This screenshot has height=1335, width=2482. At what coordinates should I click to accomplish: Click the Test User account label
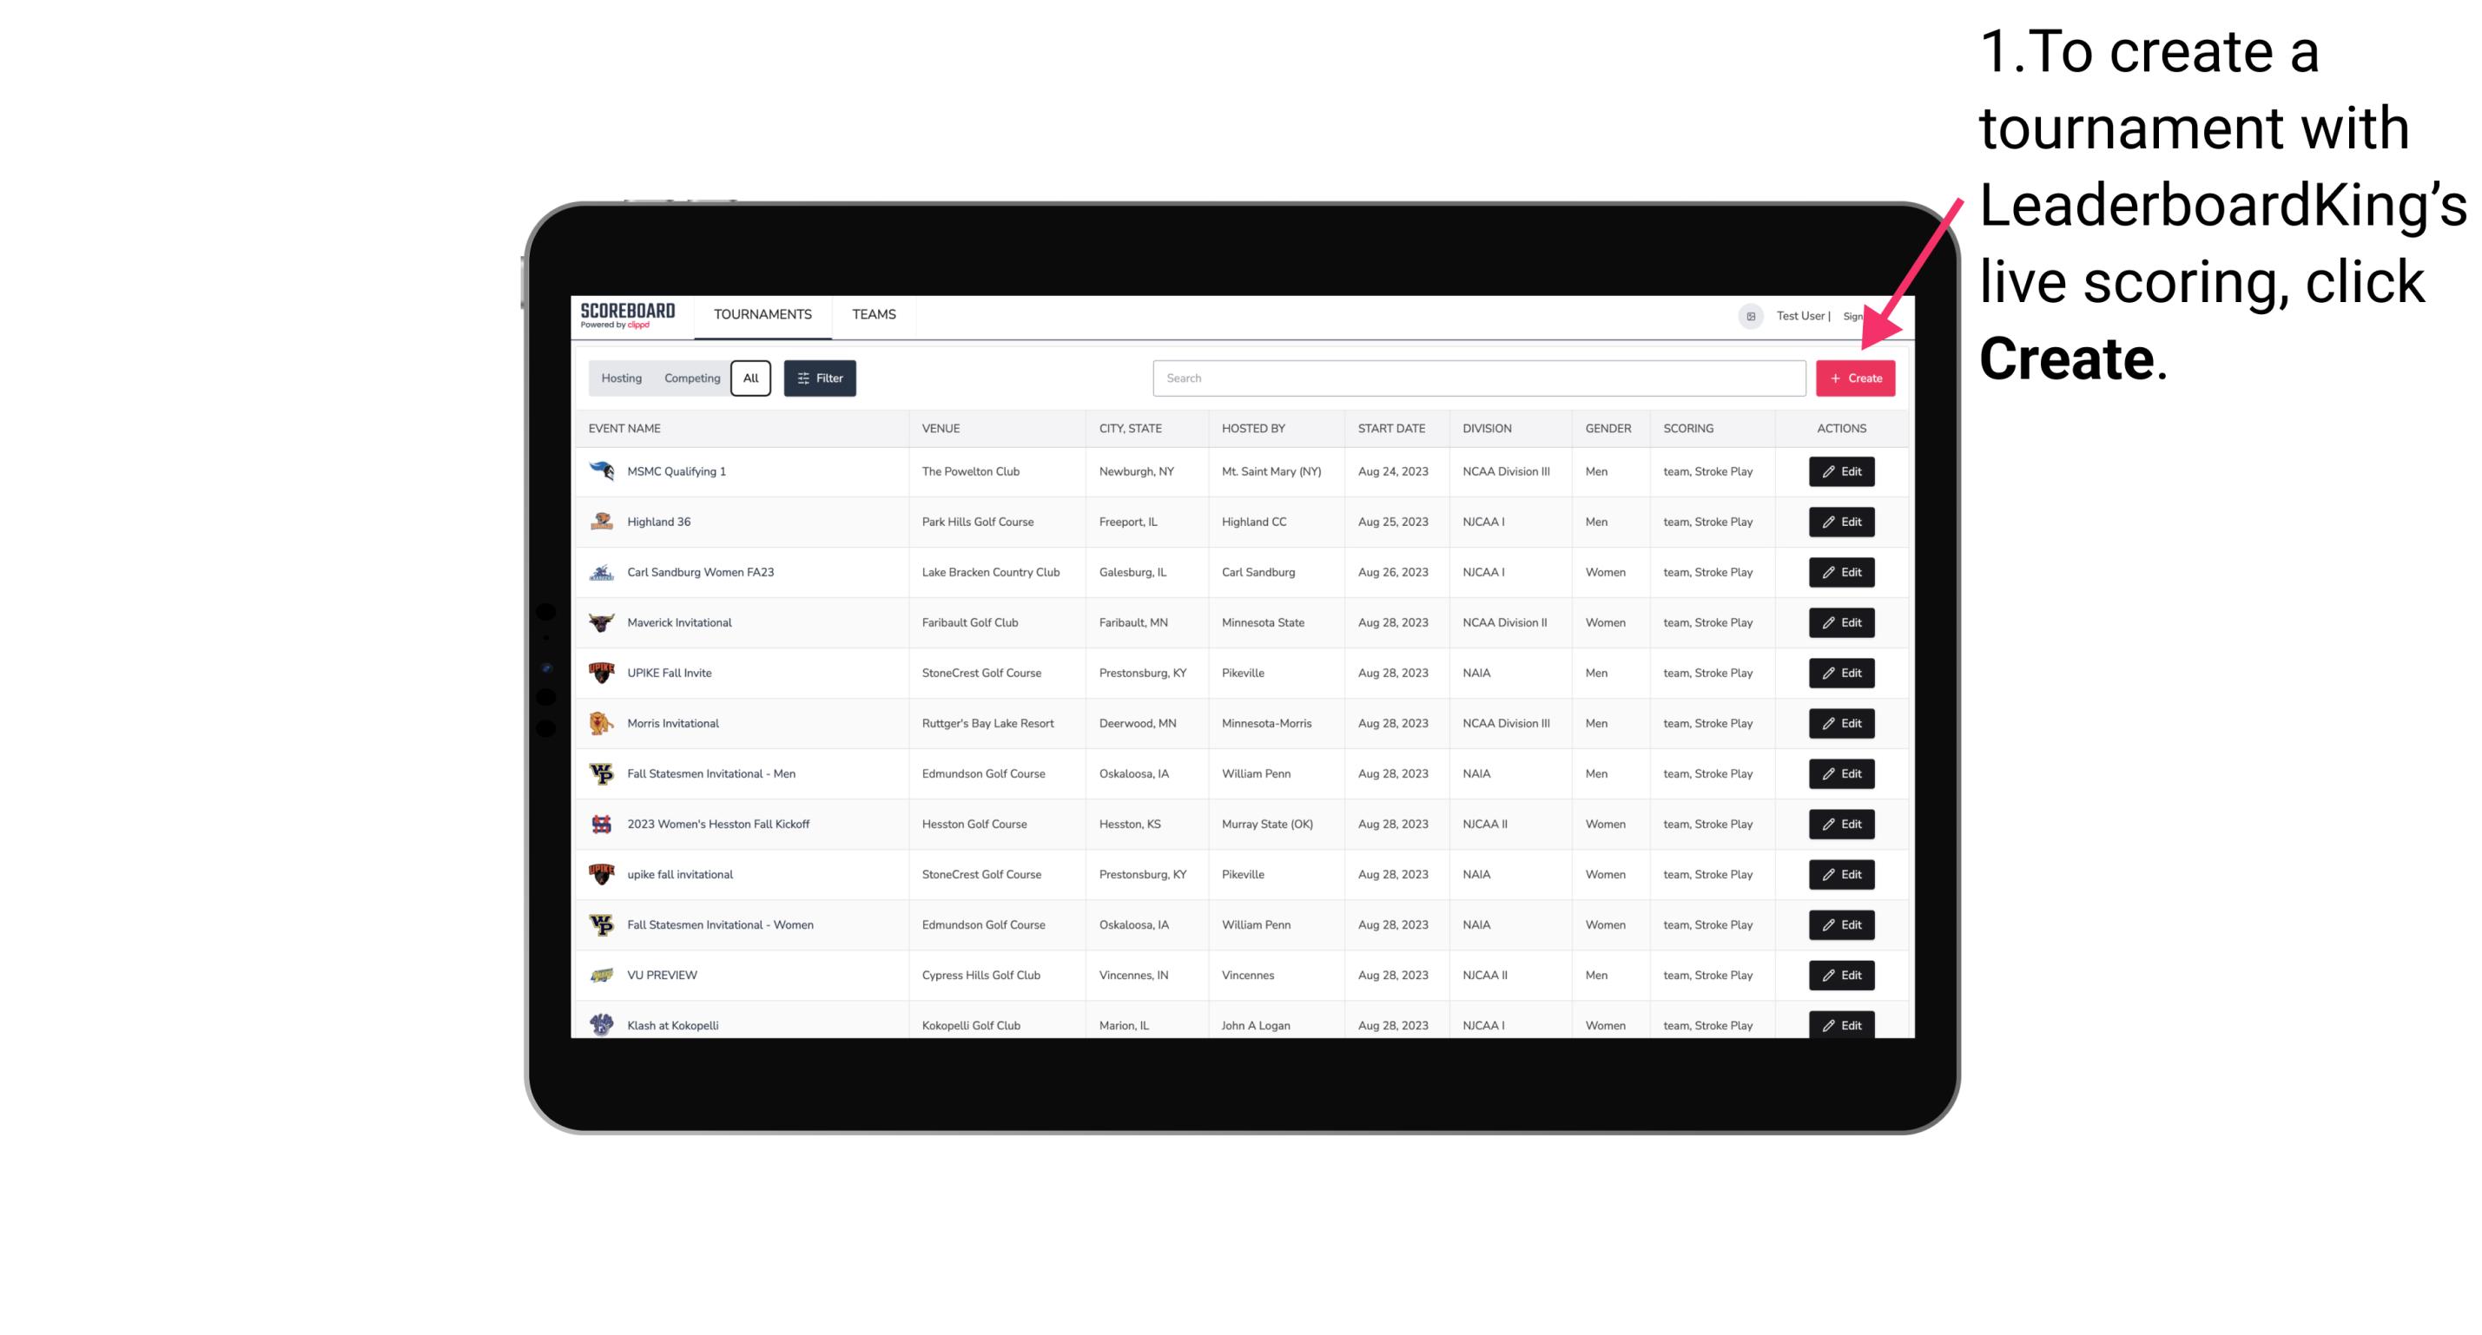coord(1798,314)
